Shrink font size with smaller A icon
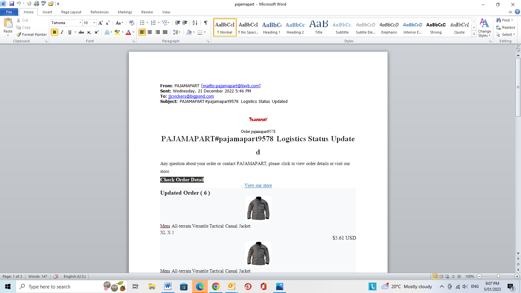 [107, 23]
